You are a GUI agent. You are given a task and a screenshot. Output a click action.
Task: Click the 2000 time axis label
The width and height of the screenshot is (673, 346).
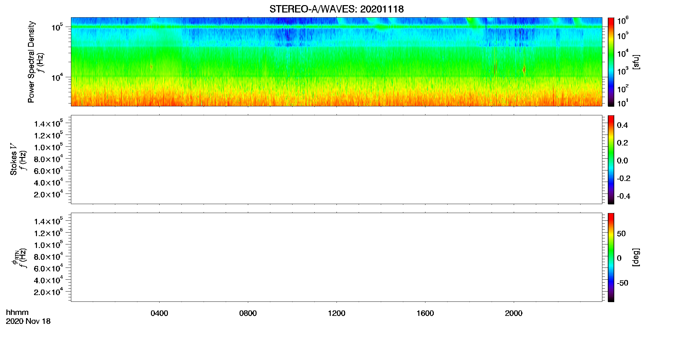(x=514, y=313)
